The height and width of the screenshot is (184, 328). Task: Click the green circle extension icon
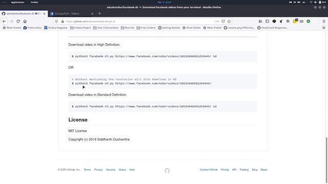309,21
